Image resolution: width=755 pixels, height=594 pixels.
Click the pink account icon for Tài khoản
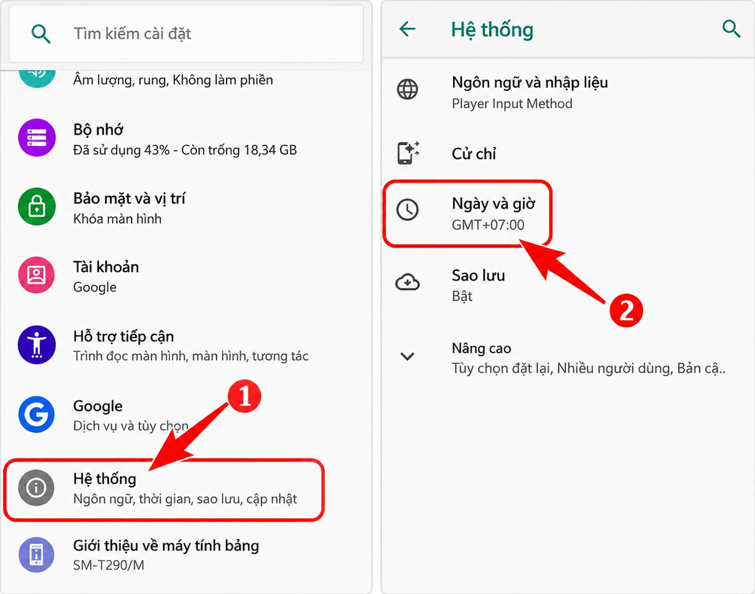pos(37,275)
